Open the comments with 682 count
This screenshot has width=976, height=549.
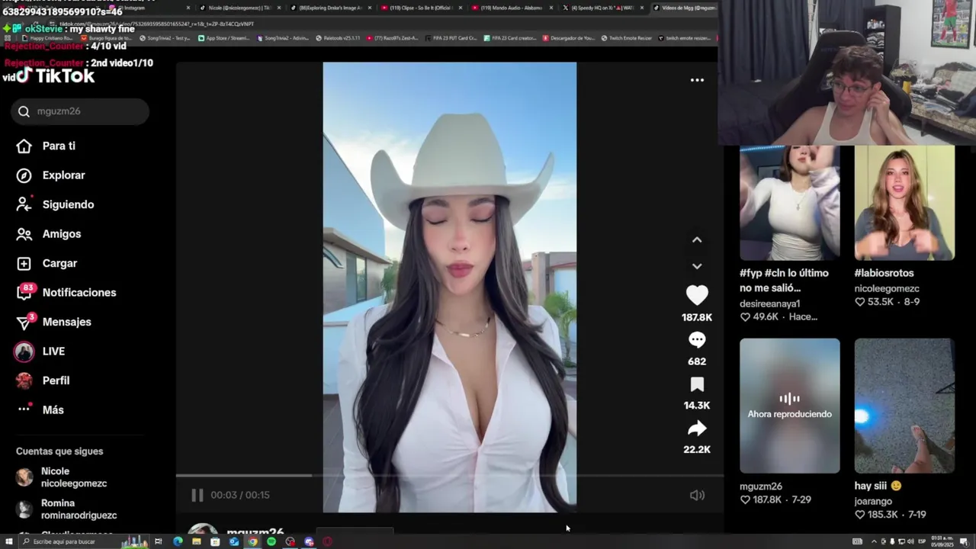[697, 340]
